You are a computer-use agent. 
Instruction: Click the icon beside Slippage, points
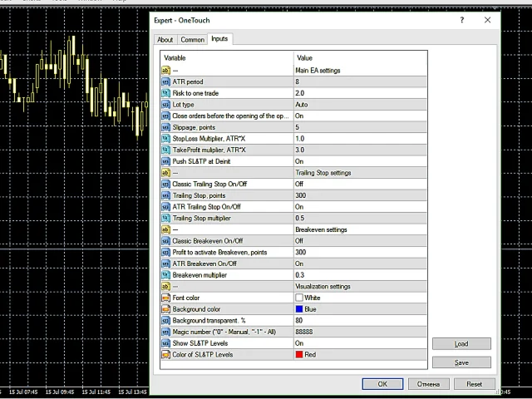[165, 127]
